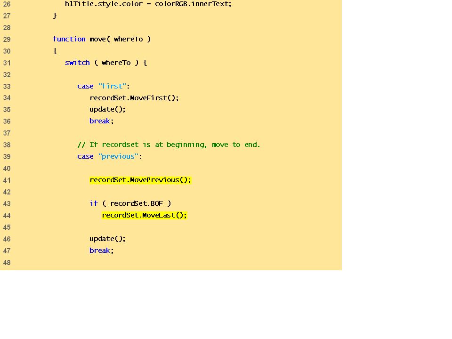Click line number 33
The height and width of the screenshot is (339, 452).
tap(7, 87)
